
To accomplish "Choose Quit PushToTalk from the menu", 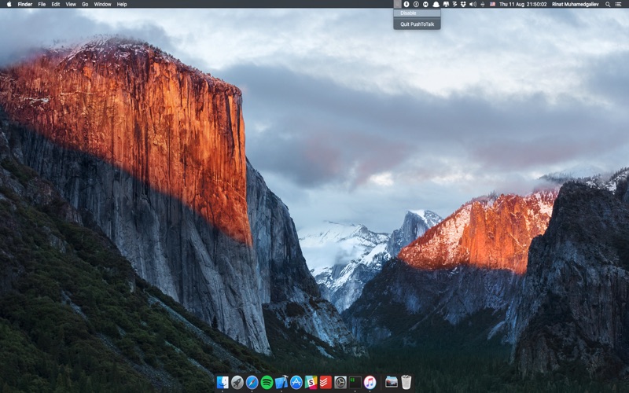I will 416,24.
